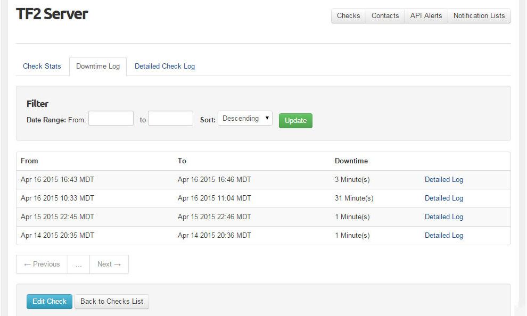This screenshot has height=316, width=527.
Task: Open Detailed Log for Apr 15 22:45 downtime
Action: 444,217
